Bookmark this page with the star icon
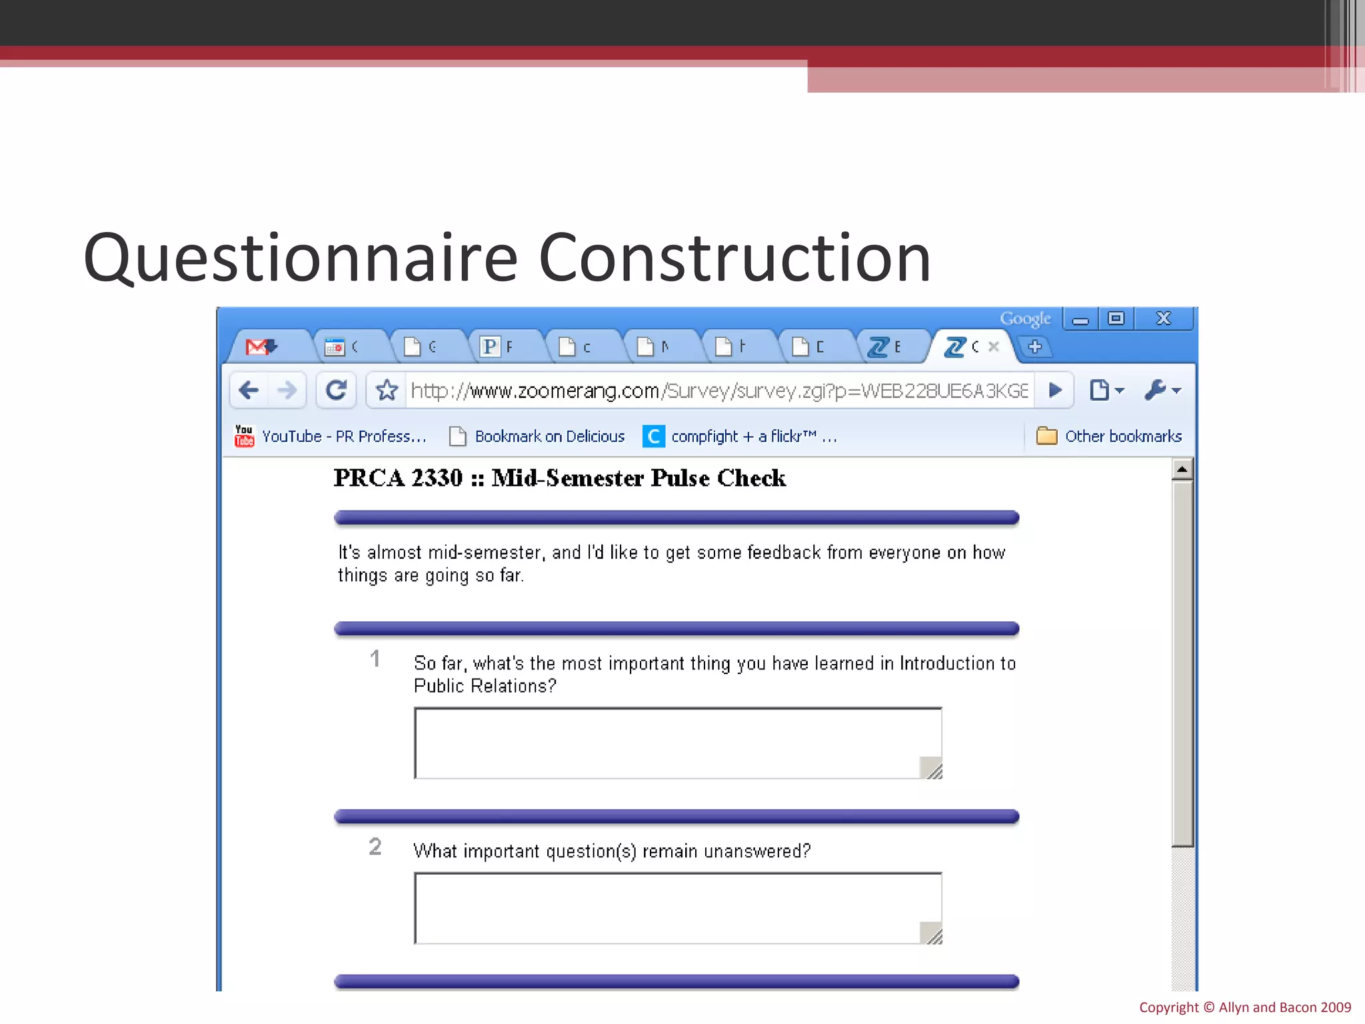1365x1024 pixels. (387, 390)
